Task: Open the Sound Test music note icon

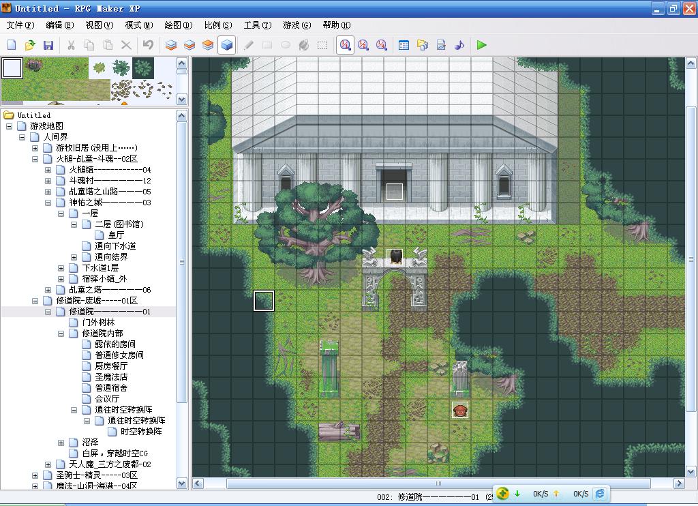Action: coord(459,45)
